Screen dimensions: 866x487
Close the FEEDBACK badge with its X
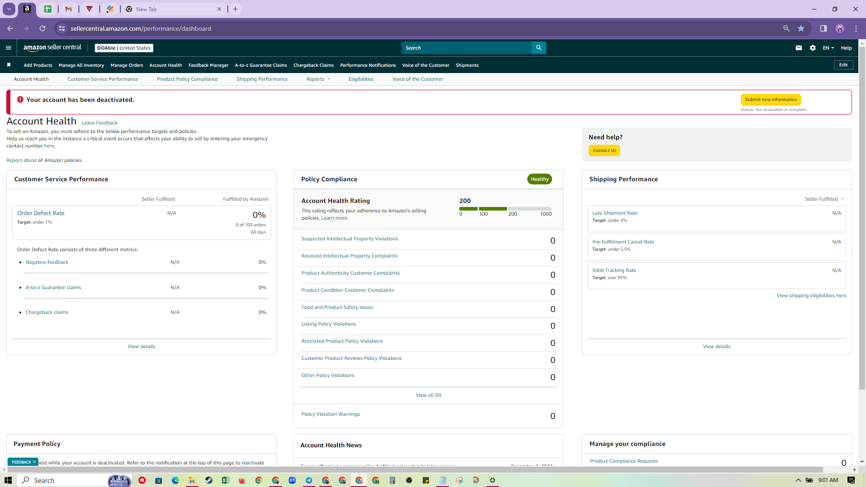(34, 462)
